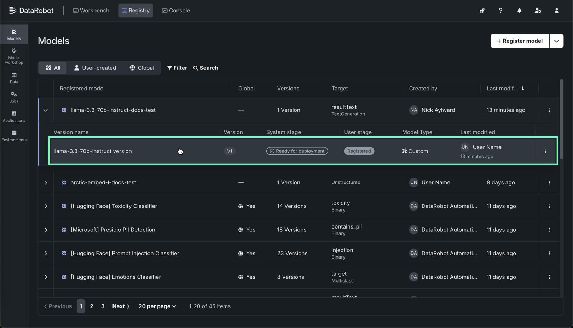
Task: Open the Data section icon
Action: pos(14,78)
